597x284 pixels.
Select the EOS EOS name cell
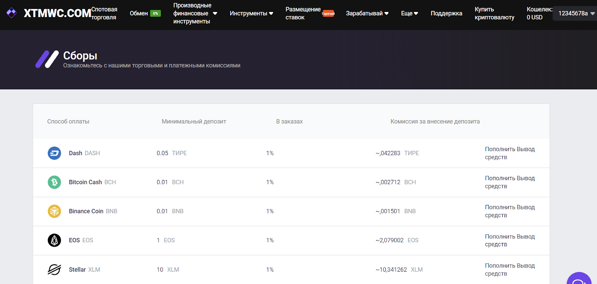pyautogui.click(x=81, y=240)
